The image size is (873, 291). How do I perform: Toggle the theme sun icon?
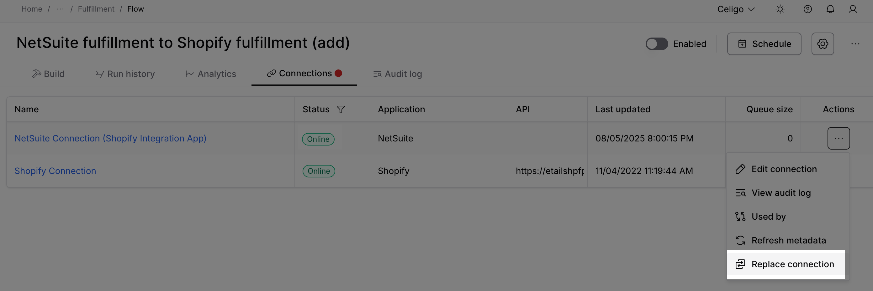(780, 9)
